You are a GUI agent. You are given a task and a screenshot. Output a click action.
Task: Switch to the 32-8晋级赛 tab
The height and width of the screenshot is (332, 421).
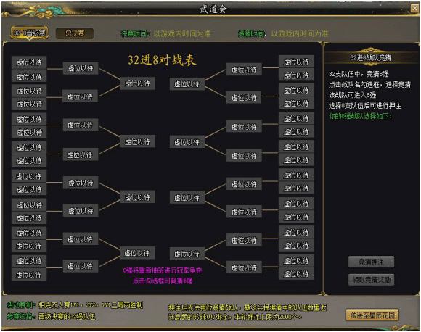(29, 33)
